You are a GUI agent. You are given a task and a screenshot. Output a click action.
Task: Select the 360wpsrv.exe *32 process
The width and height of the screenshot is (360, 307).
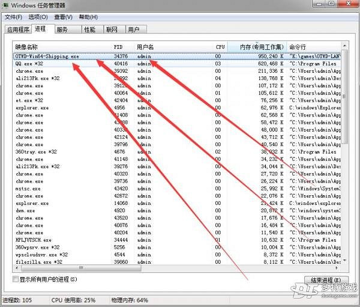pos(177,248)
